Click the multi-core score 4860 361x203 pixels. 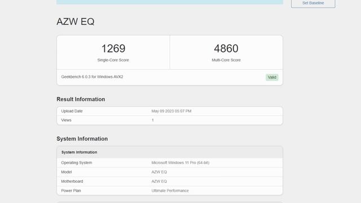pyautogui.click(x=226, y=48)
